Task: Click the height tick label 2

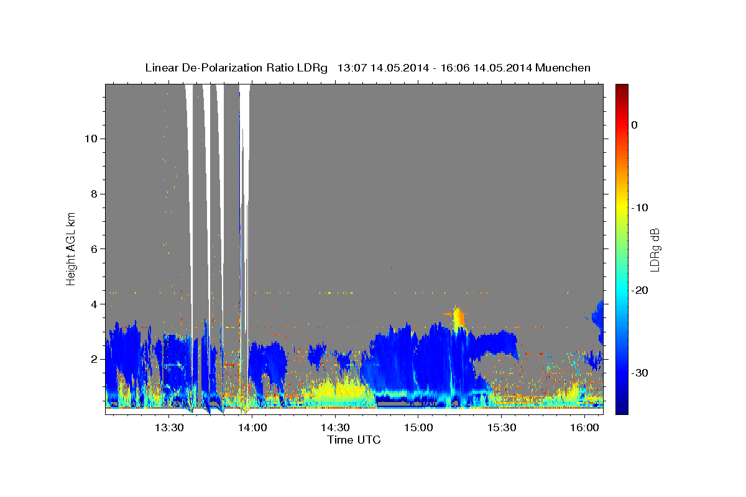Action: (x=93, y=359)
